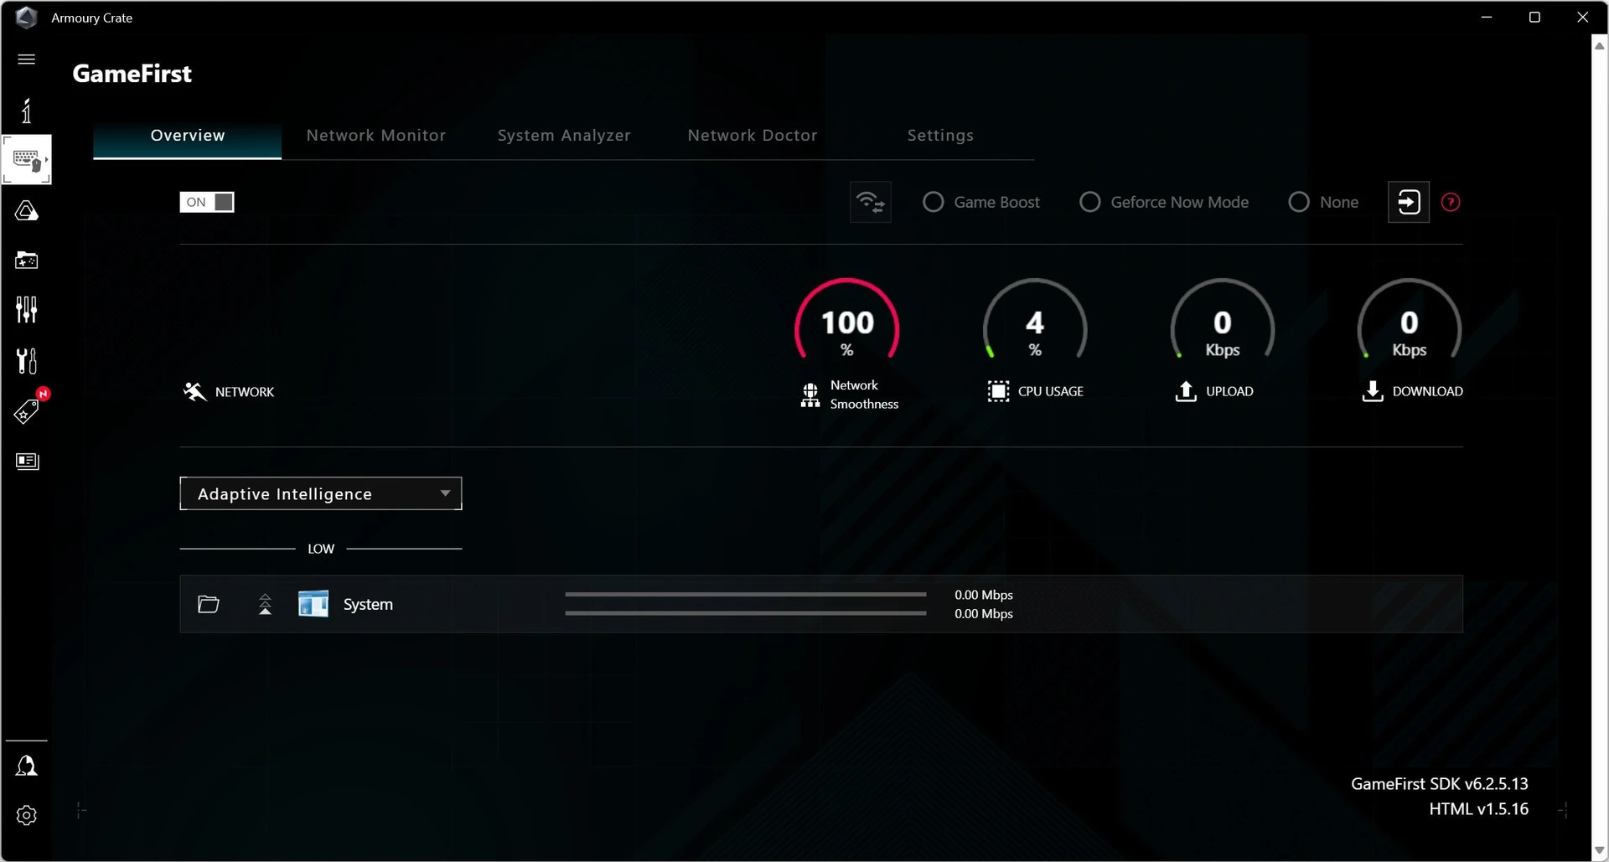Screen dimensions: 1609x862
Task: Select the Game Boost radio button
Action: [x=933, y=202]
